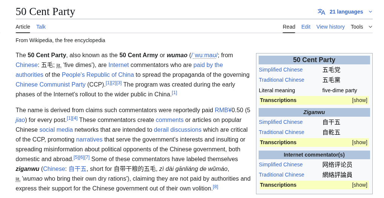Viewport: 384px width, 198px height.
Task: Open the Chinese Communist Party link
Action: (x=50, y=84)
